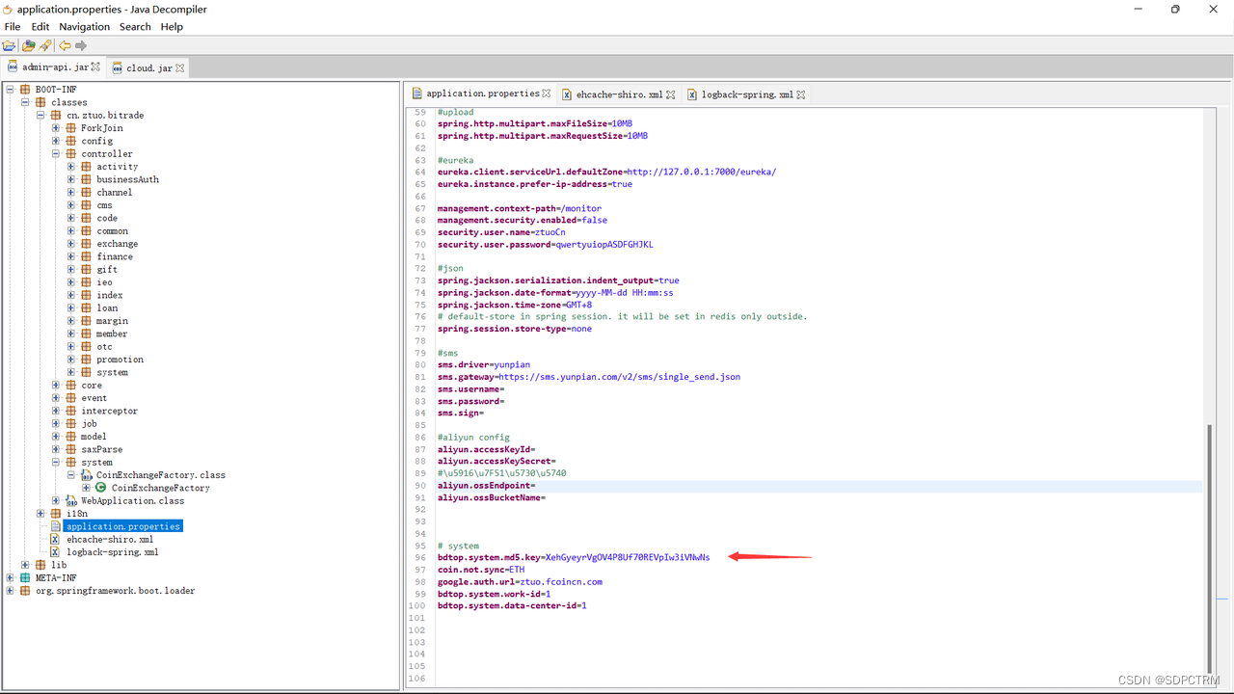The image size is (1234, 694).
Task: Click the security.user.password line
Action: [546, 244]
